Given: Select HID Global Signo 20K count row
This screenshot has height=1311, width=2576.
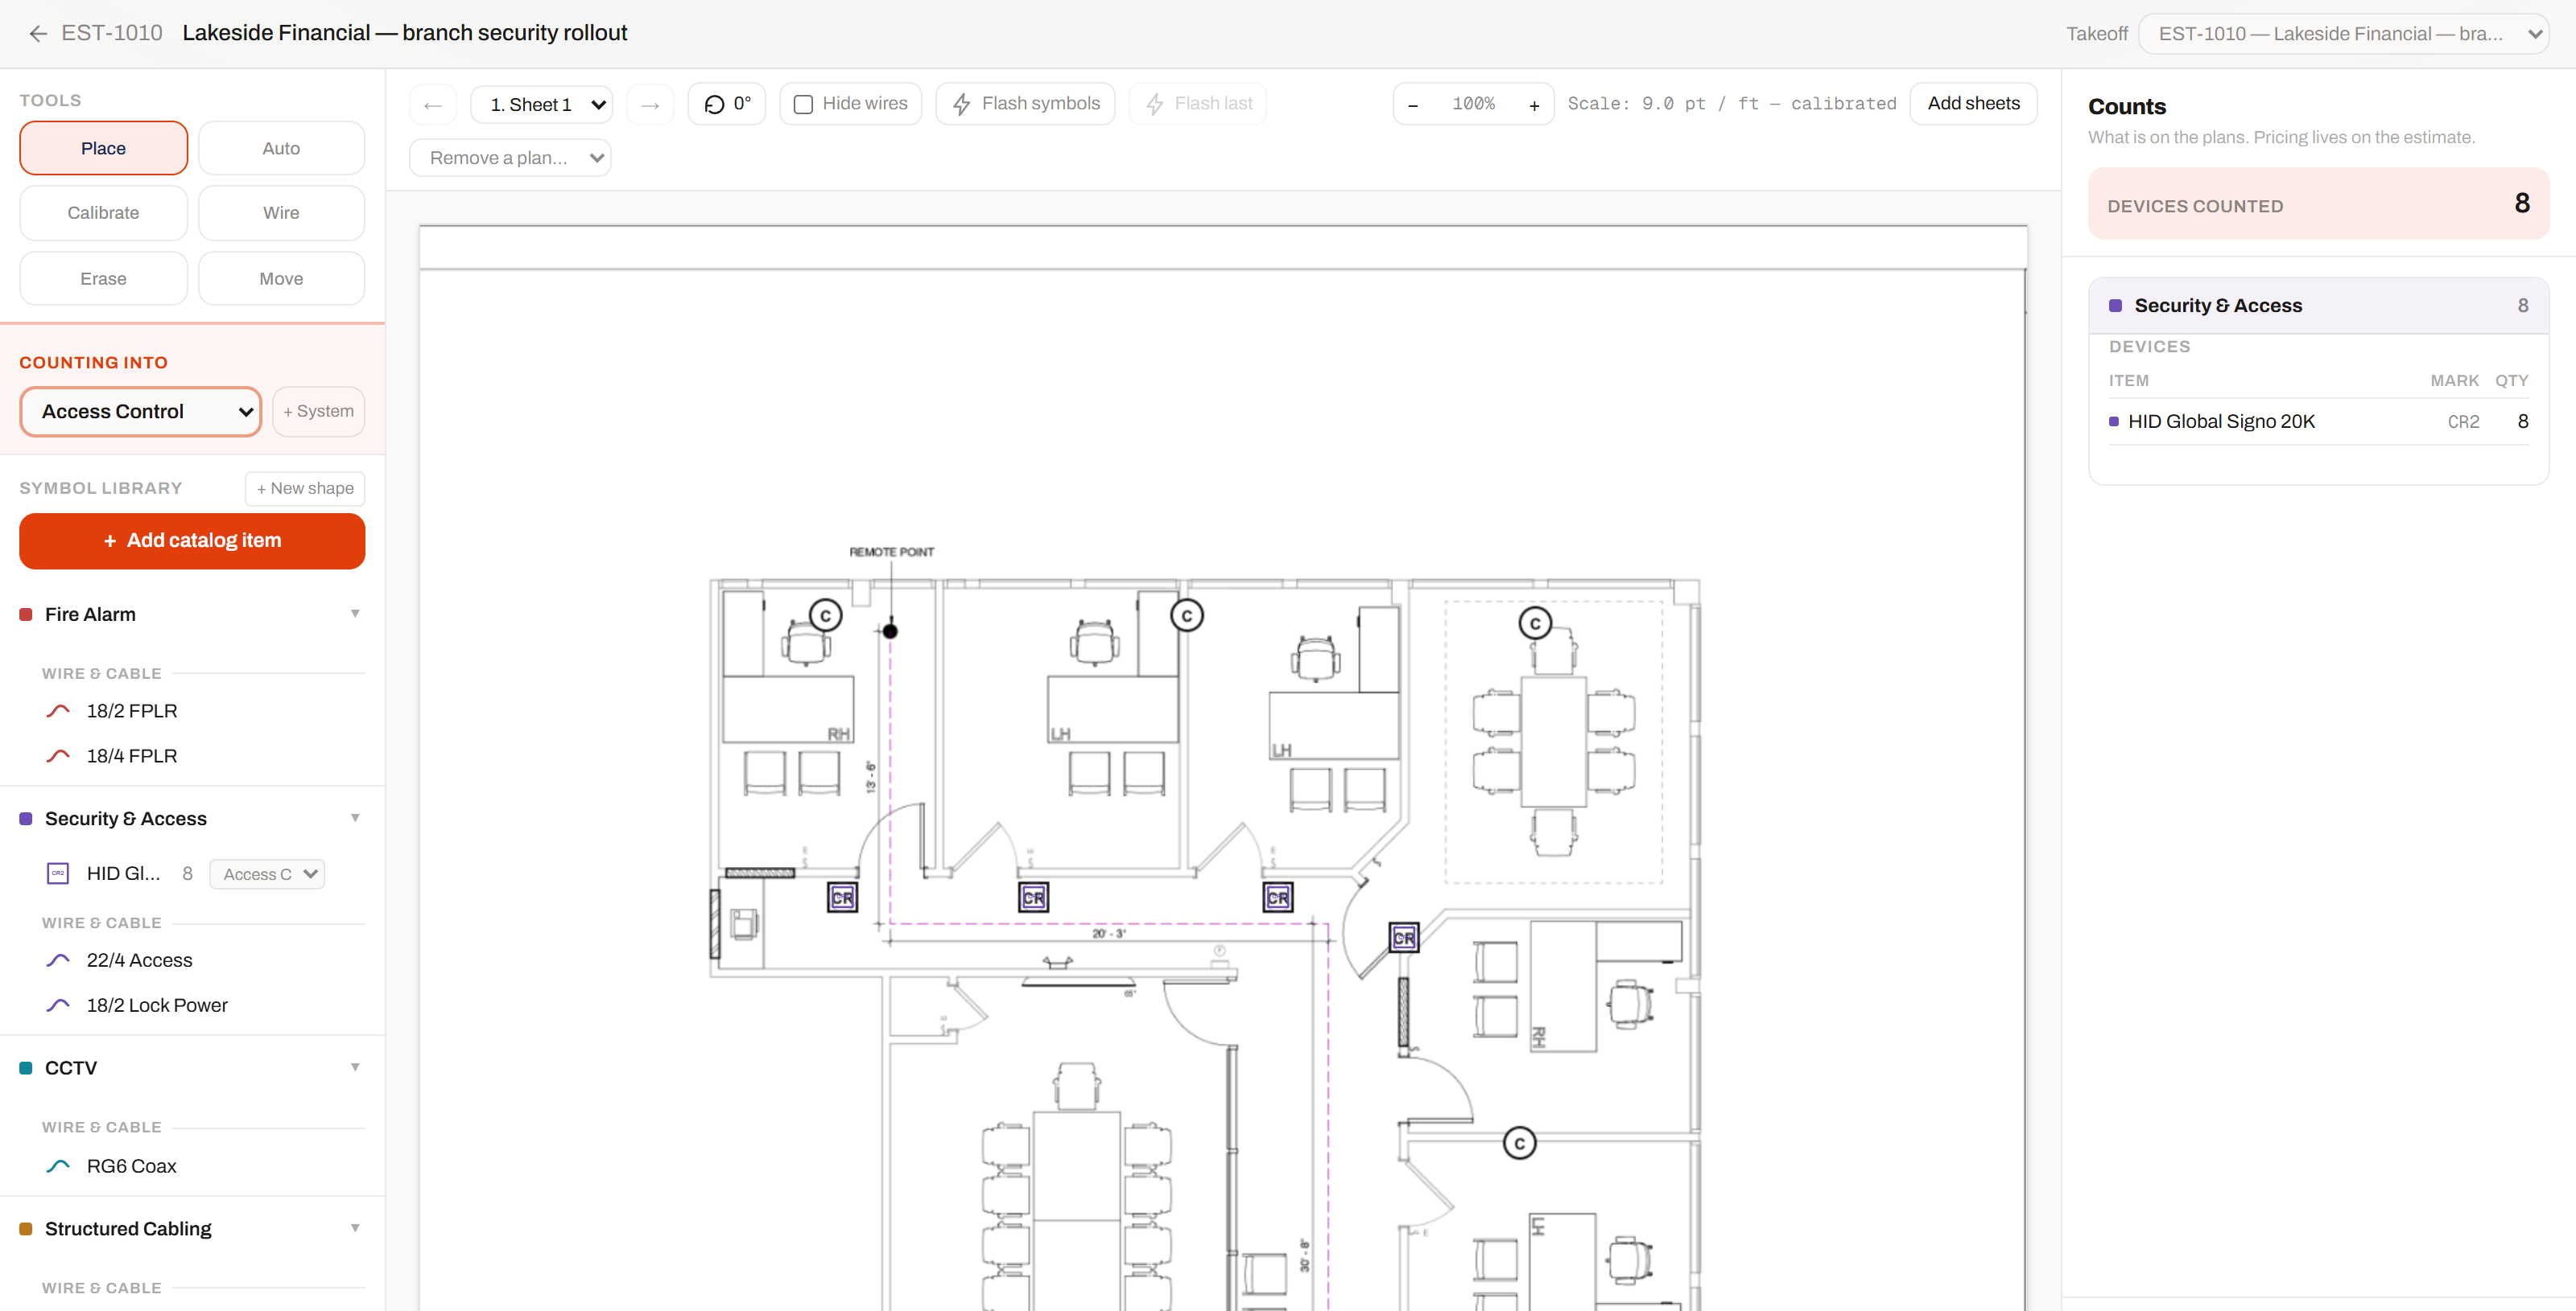Looking at the screenshot, I should coord(2318,421).
